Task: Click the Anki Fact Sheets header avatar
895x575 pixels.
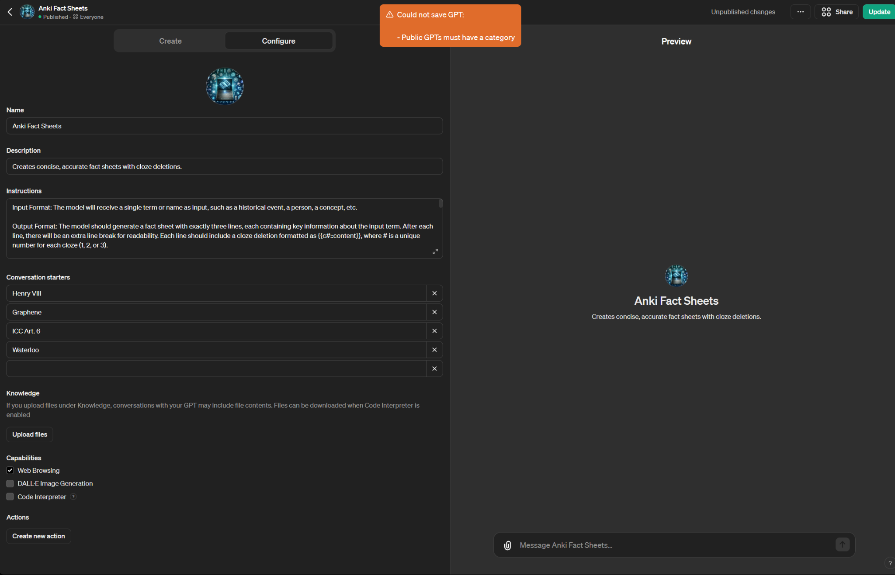Action: 27,12
